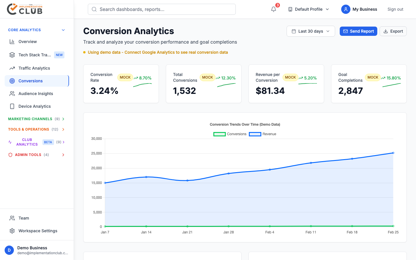Click the Device Analytics phone icon
Screen dimensions: 416x260
12,106
